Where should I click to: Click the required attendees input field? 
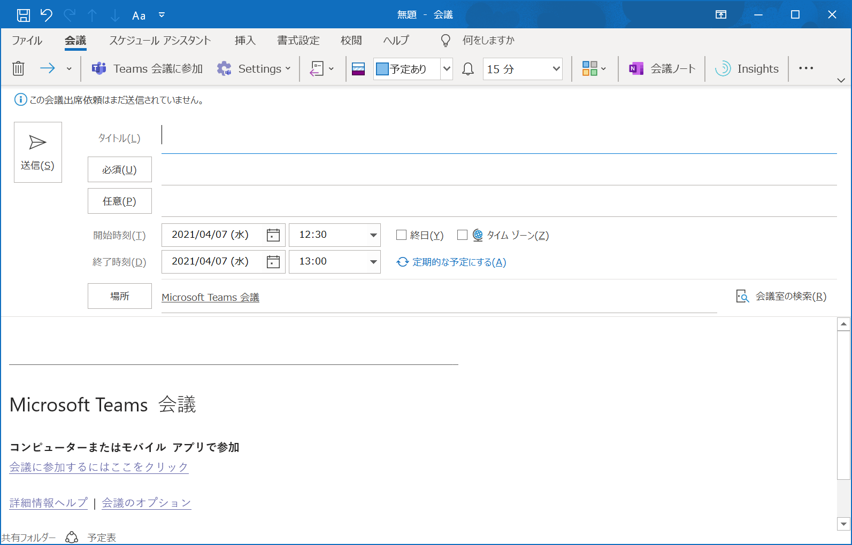pyautogui.click(x=499, y=170)
